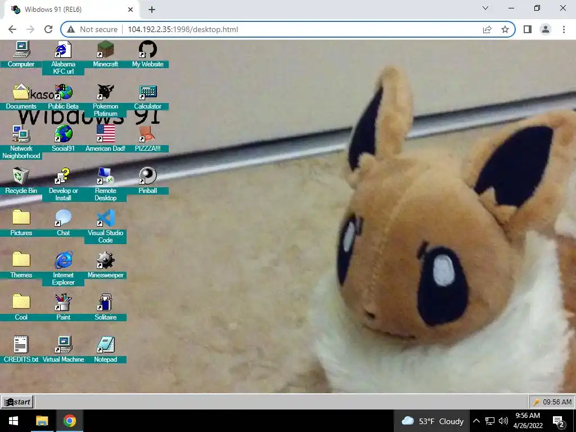This screenshot has height=432, width=576.
Task: Open the Windows Start menu
Action: pos(13,421)
